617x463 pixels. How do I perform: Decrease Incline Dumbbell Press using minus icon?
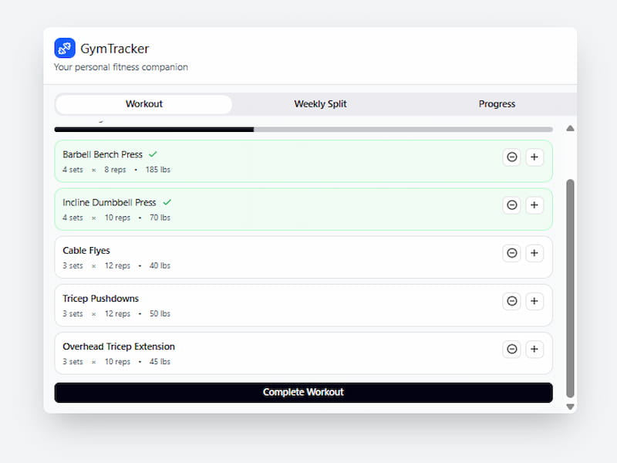coord(511,205)
